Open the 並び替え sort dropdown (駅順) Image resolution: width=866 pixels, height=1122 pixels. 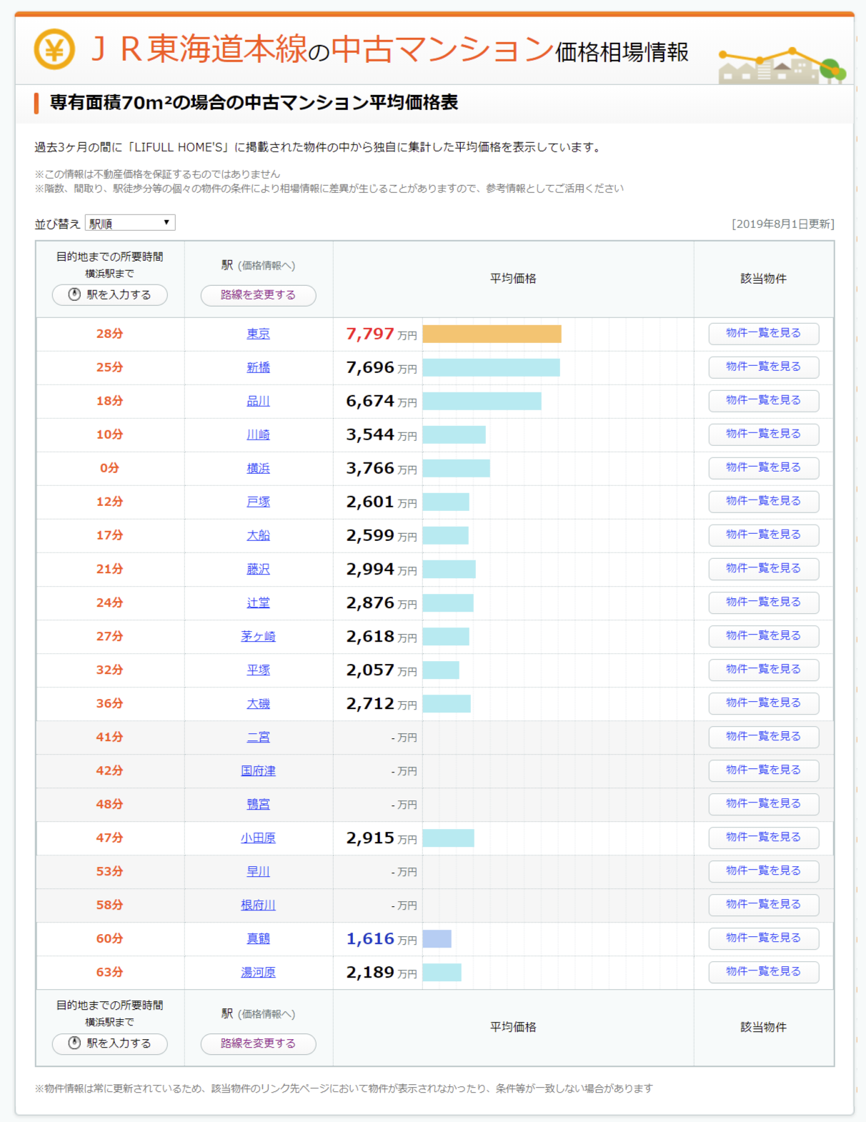(130, 223)
